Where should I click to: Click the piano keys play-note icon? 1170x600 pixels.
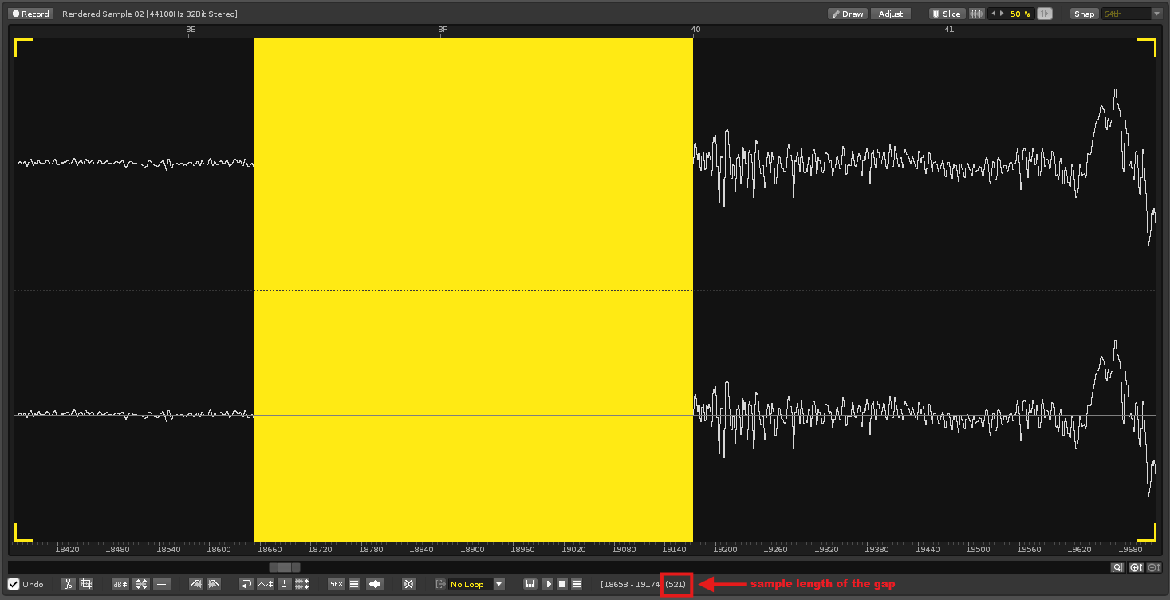coord(530,584)
